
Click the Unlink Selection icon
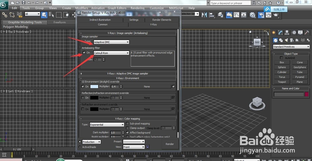click(12, 15)
